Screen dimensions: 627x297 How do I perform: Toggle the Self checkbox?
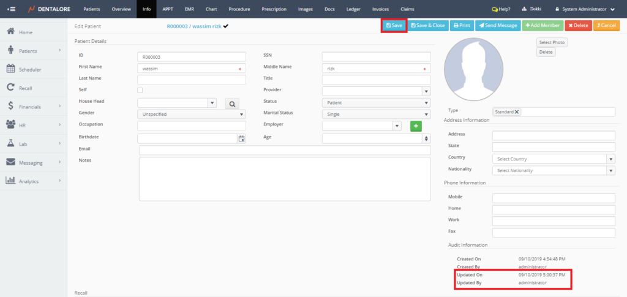tap(140, 90)
